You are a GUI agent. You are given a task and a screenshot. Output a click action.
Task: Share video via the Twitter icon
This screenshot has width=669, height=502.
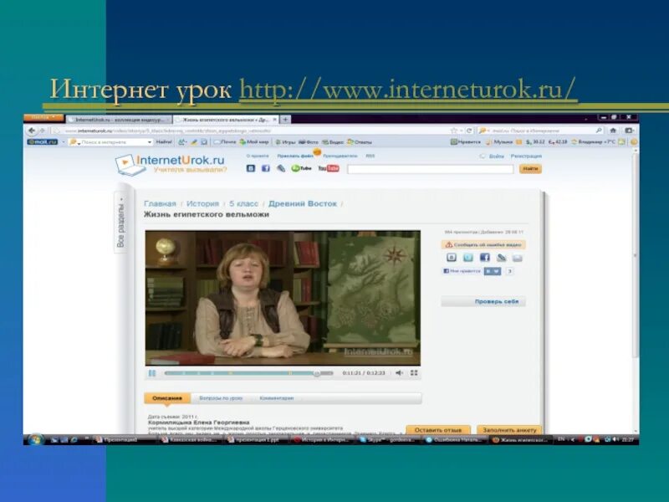468,258
